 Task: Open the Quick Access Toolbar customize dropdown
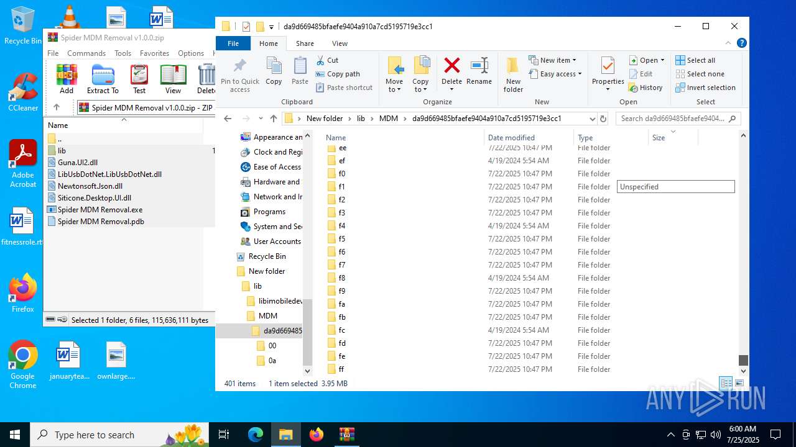click(271, 27)
